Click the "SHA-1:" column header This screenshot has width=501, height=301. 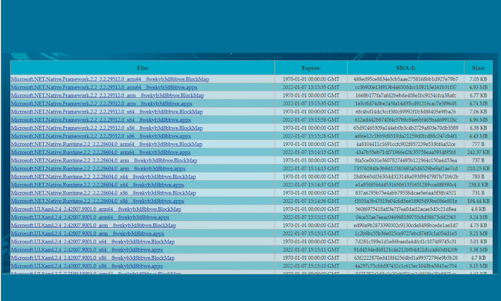406,68
